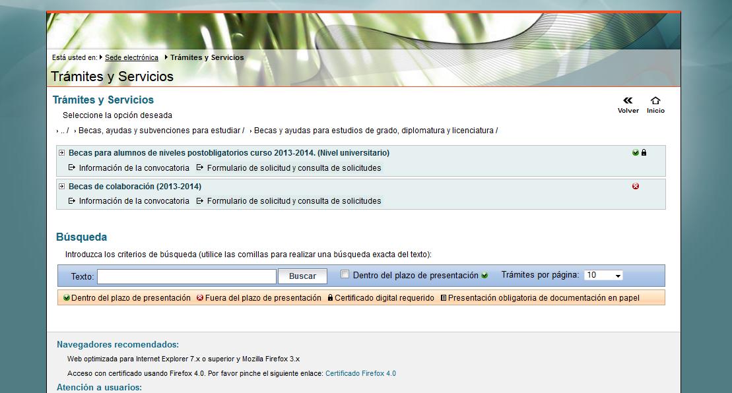732x393 pixels.
Task: Expand the Becas para alumnos postobligatorios entry
Action: (62, 153)
